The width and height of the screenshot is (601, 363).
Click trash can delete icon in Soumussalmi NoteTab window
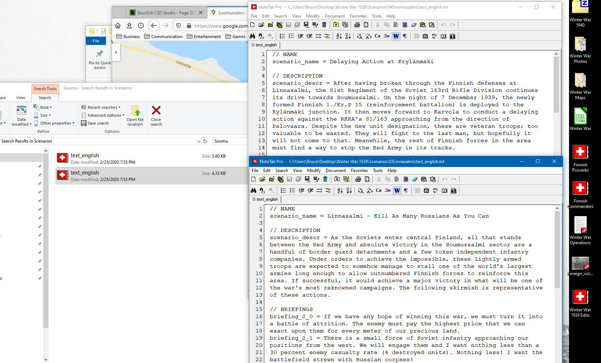(324, 25)
